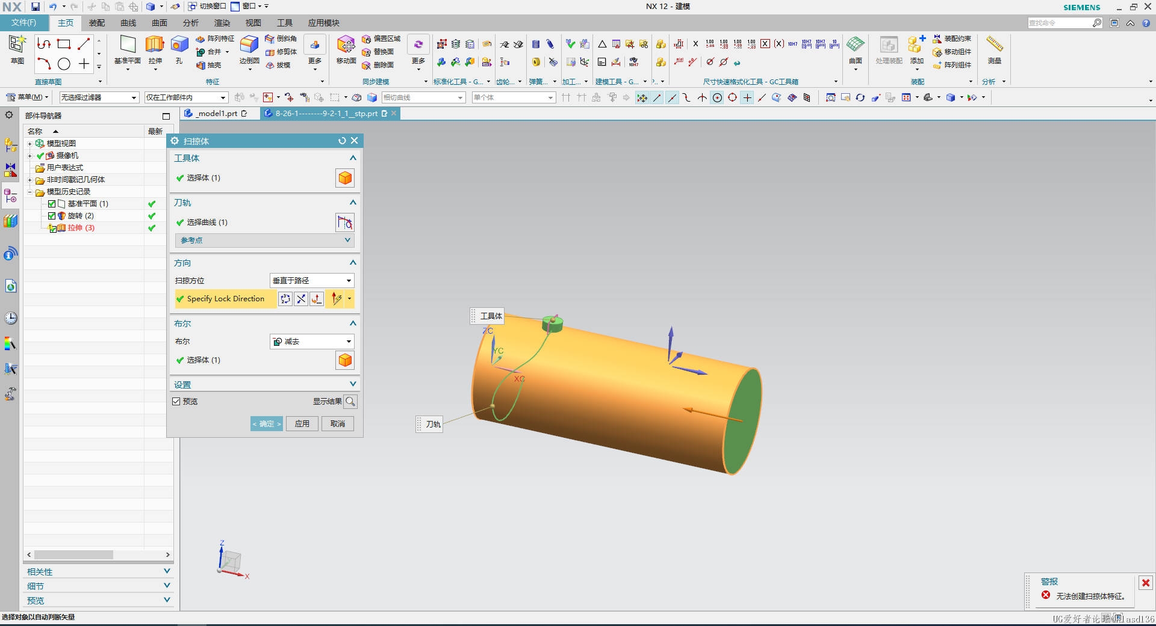Click the boolean body selection cube icon
The width and height of the screenshot is (1156, 626).
coord(345,360)
